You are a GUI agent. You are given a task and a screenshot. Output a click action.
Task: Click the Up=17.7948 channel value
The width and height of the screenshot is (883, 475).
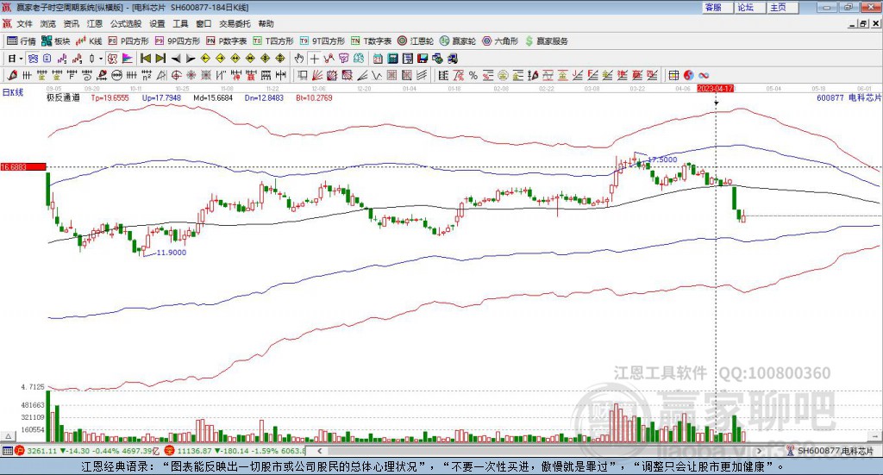coord(161,97)
